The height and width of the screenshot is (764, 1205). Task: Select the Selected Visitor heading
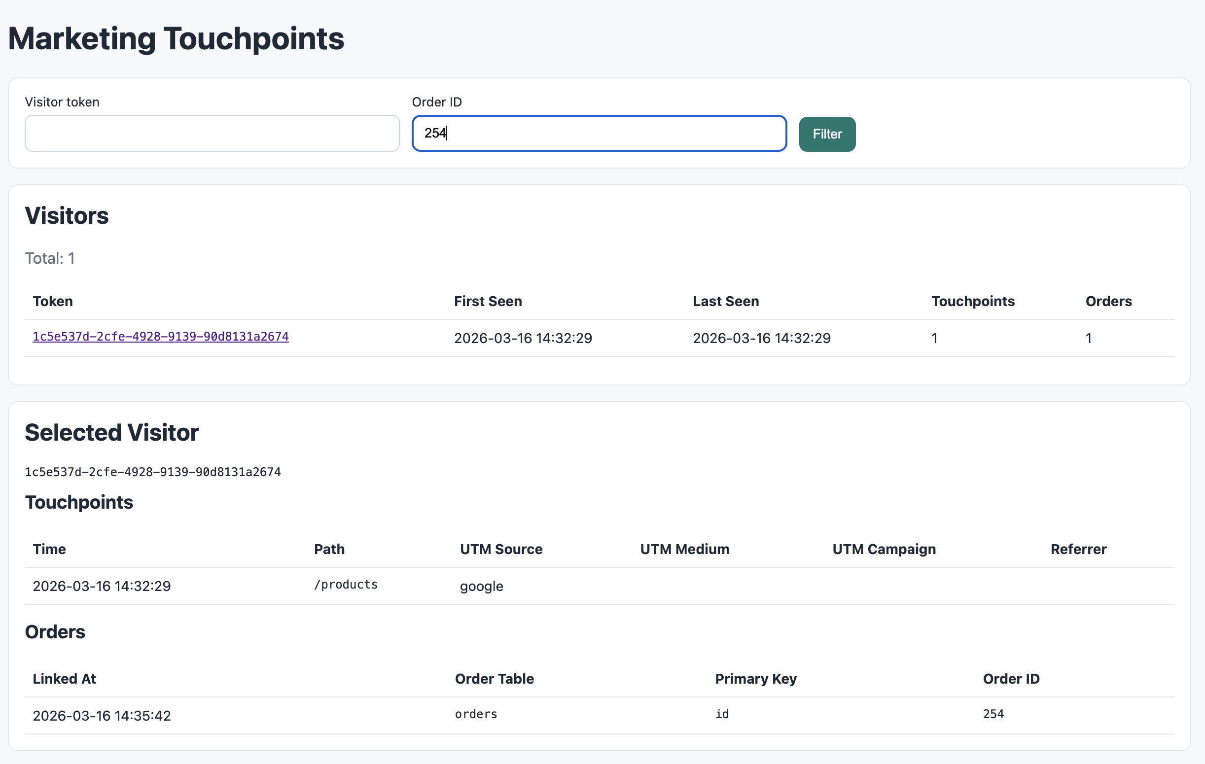(x=111, y=432)
